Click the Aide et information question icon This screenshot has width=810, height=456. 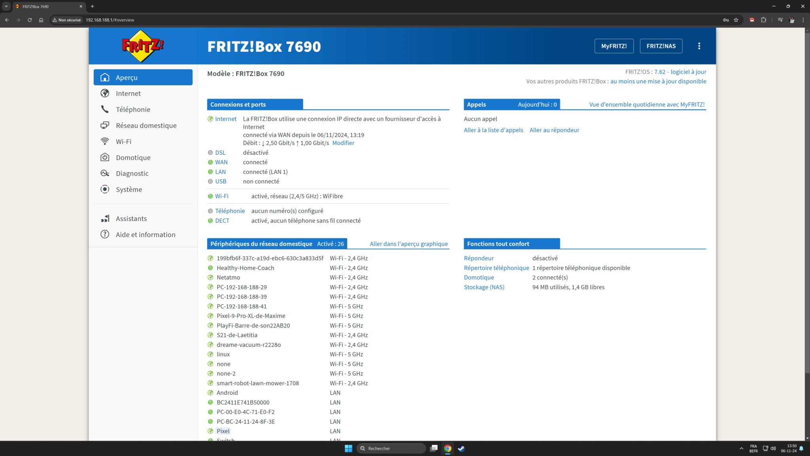tap(105, 234)
